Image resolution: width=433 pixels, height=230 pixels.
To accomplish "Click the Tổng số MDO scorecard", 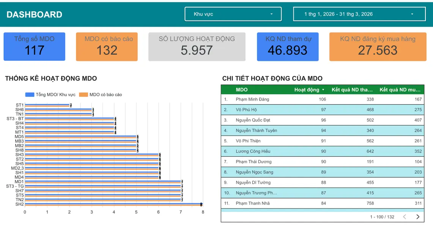I will [34, 47].
